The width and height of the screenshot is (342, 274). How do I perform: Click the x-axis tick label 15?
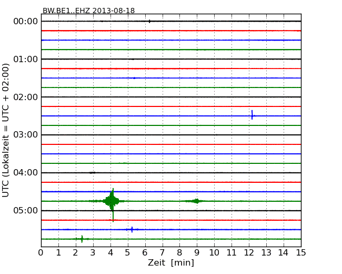(301, 253)
